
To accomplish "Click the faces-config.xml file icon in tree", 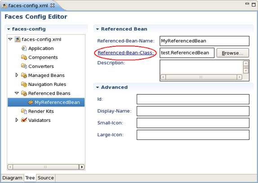I will pyautogui.click(x=18, y=39).
